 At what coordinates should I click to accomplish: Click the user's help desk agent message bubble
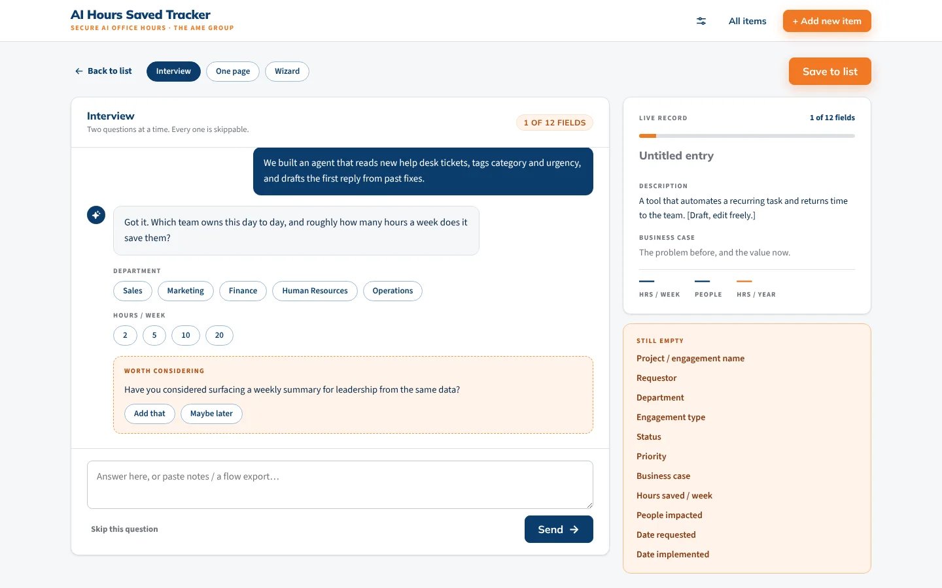point(423,171)
